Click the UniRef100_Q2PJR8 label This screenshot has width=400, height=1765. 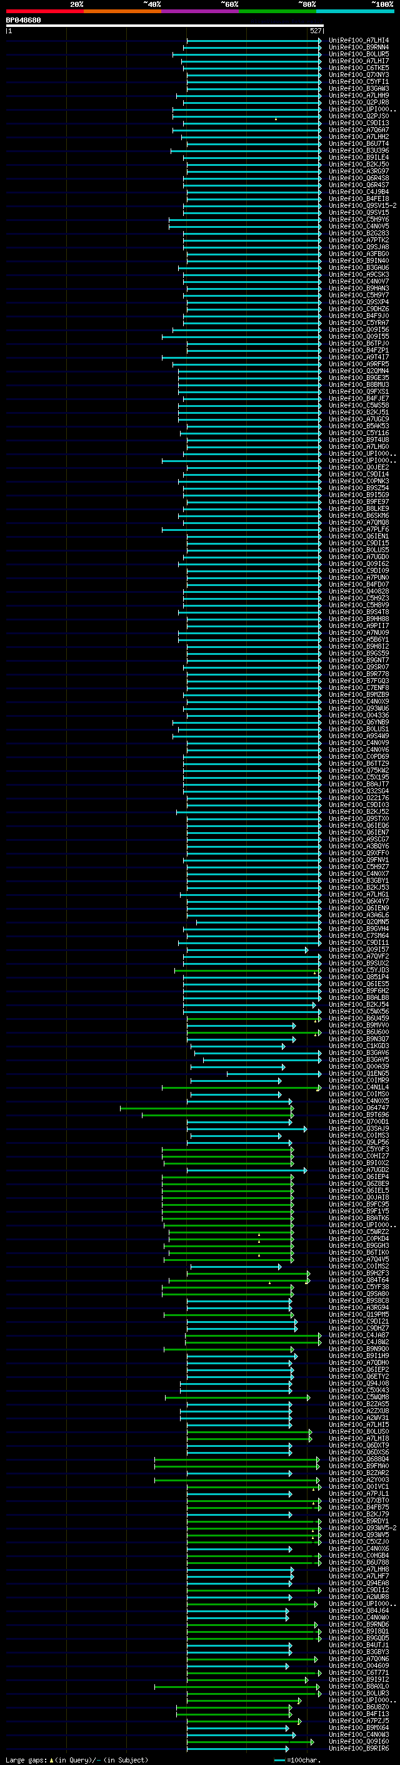click(358, 102)
